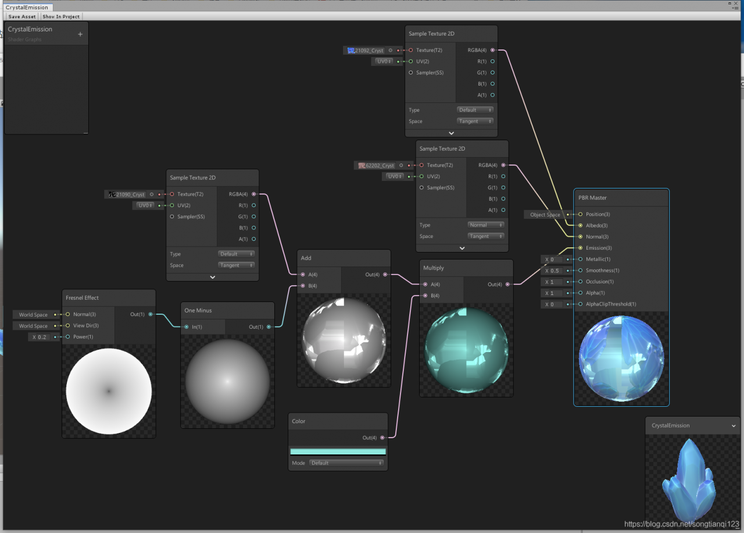The height and width of the screenshot is (533, 744).
Task: Click the B(4) input port on Add node
Action: click(x=302, y=286)
